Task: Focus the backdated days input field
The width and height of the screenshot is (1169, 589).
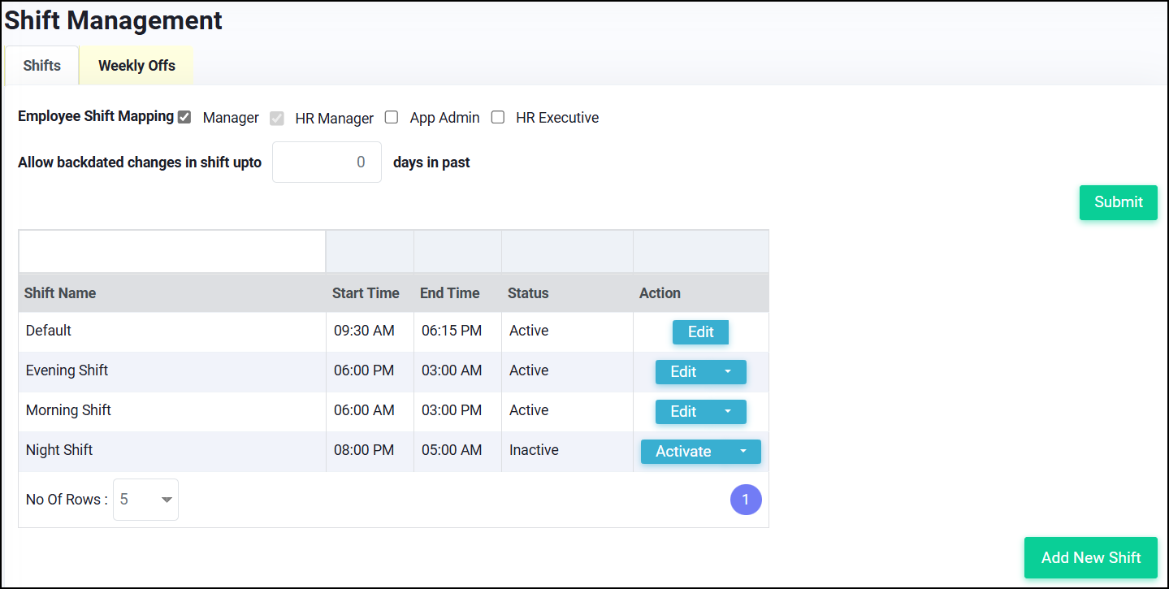Action: (327, 162)
